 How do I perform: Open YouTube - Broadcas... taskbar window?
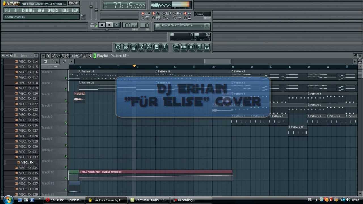pos(64,200)
